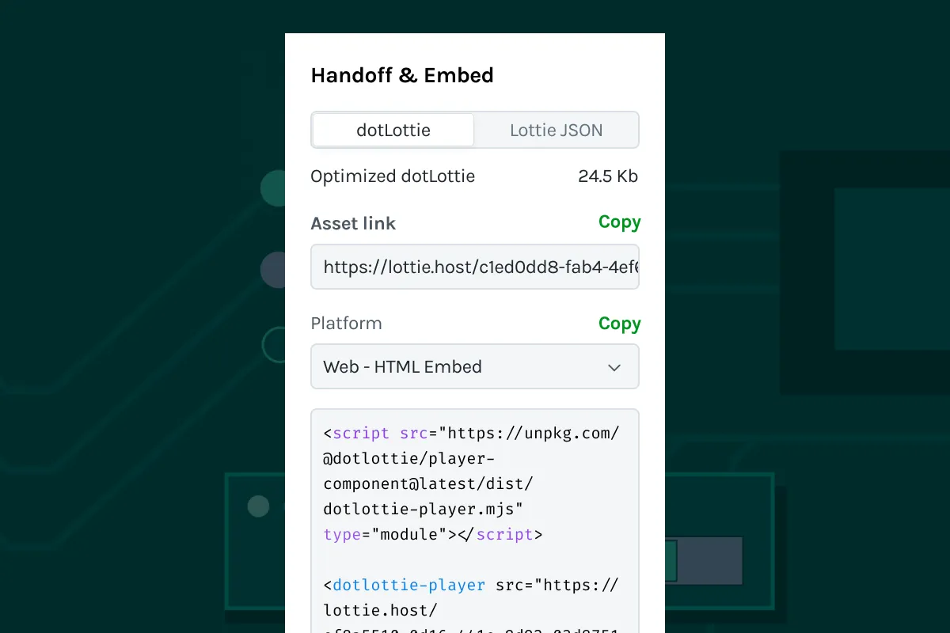Image resolution: width=950 pixels, height=633 pixels.
Task: Click the Platform section label
Action: pos(346,323)
